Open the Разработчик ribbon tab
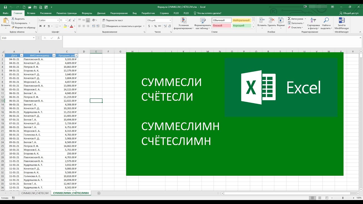Image resolution: width=363 pixels, height=204 pixels. pos(148,13)
